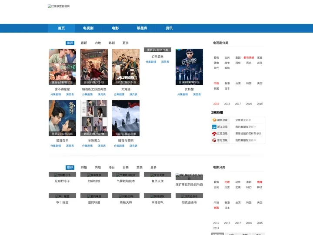Viewport: 313px width, 235px height.
Task: Open the 狐狸在手 poster thumbnail
Action: click(62, 118)
